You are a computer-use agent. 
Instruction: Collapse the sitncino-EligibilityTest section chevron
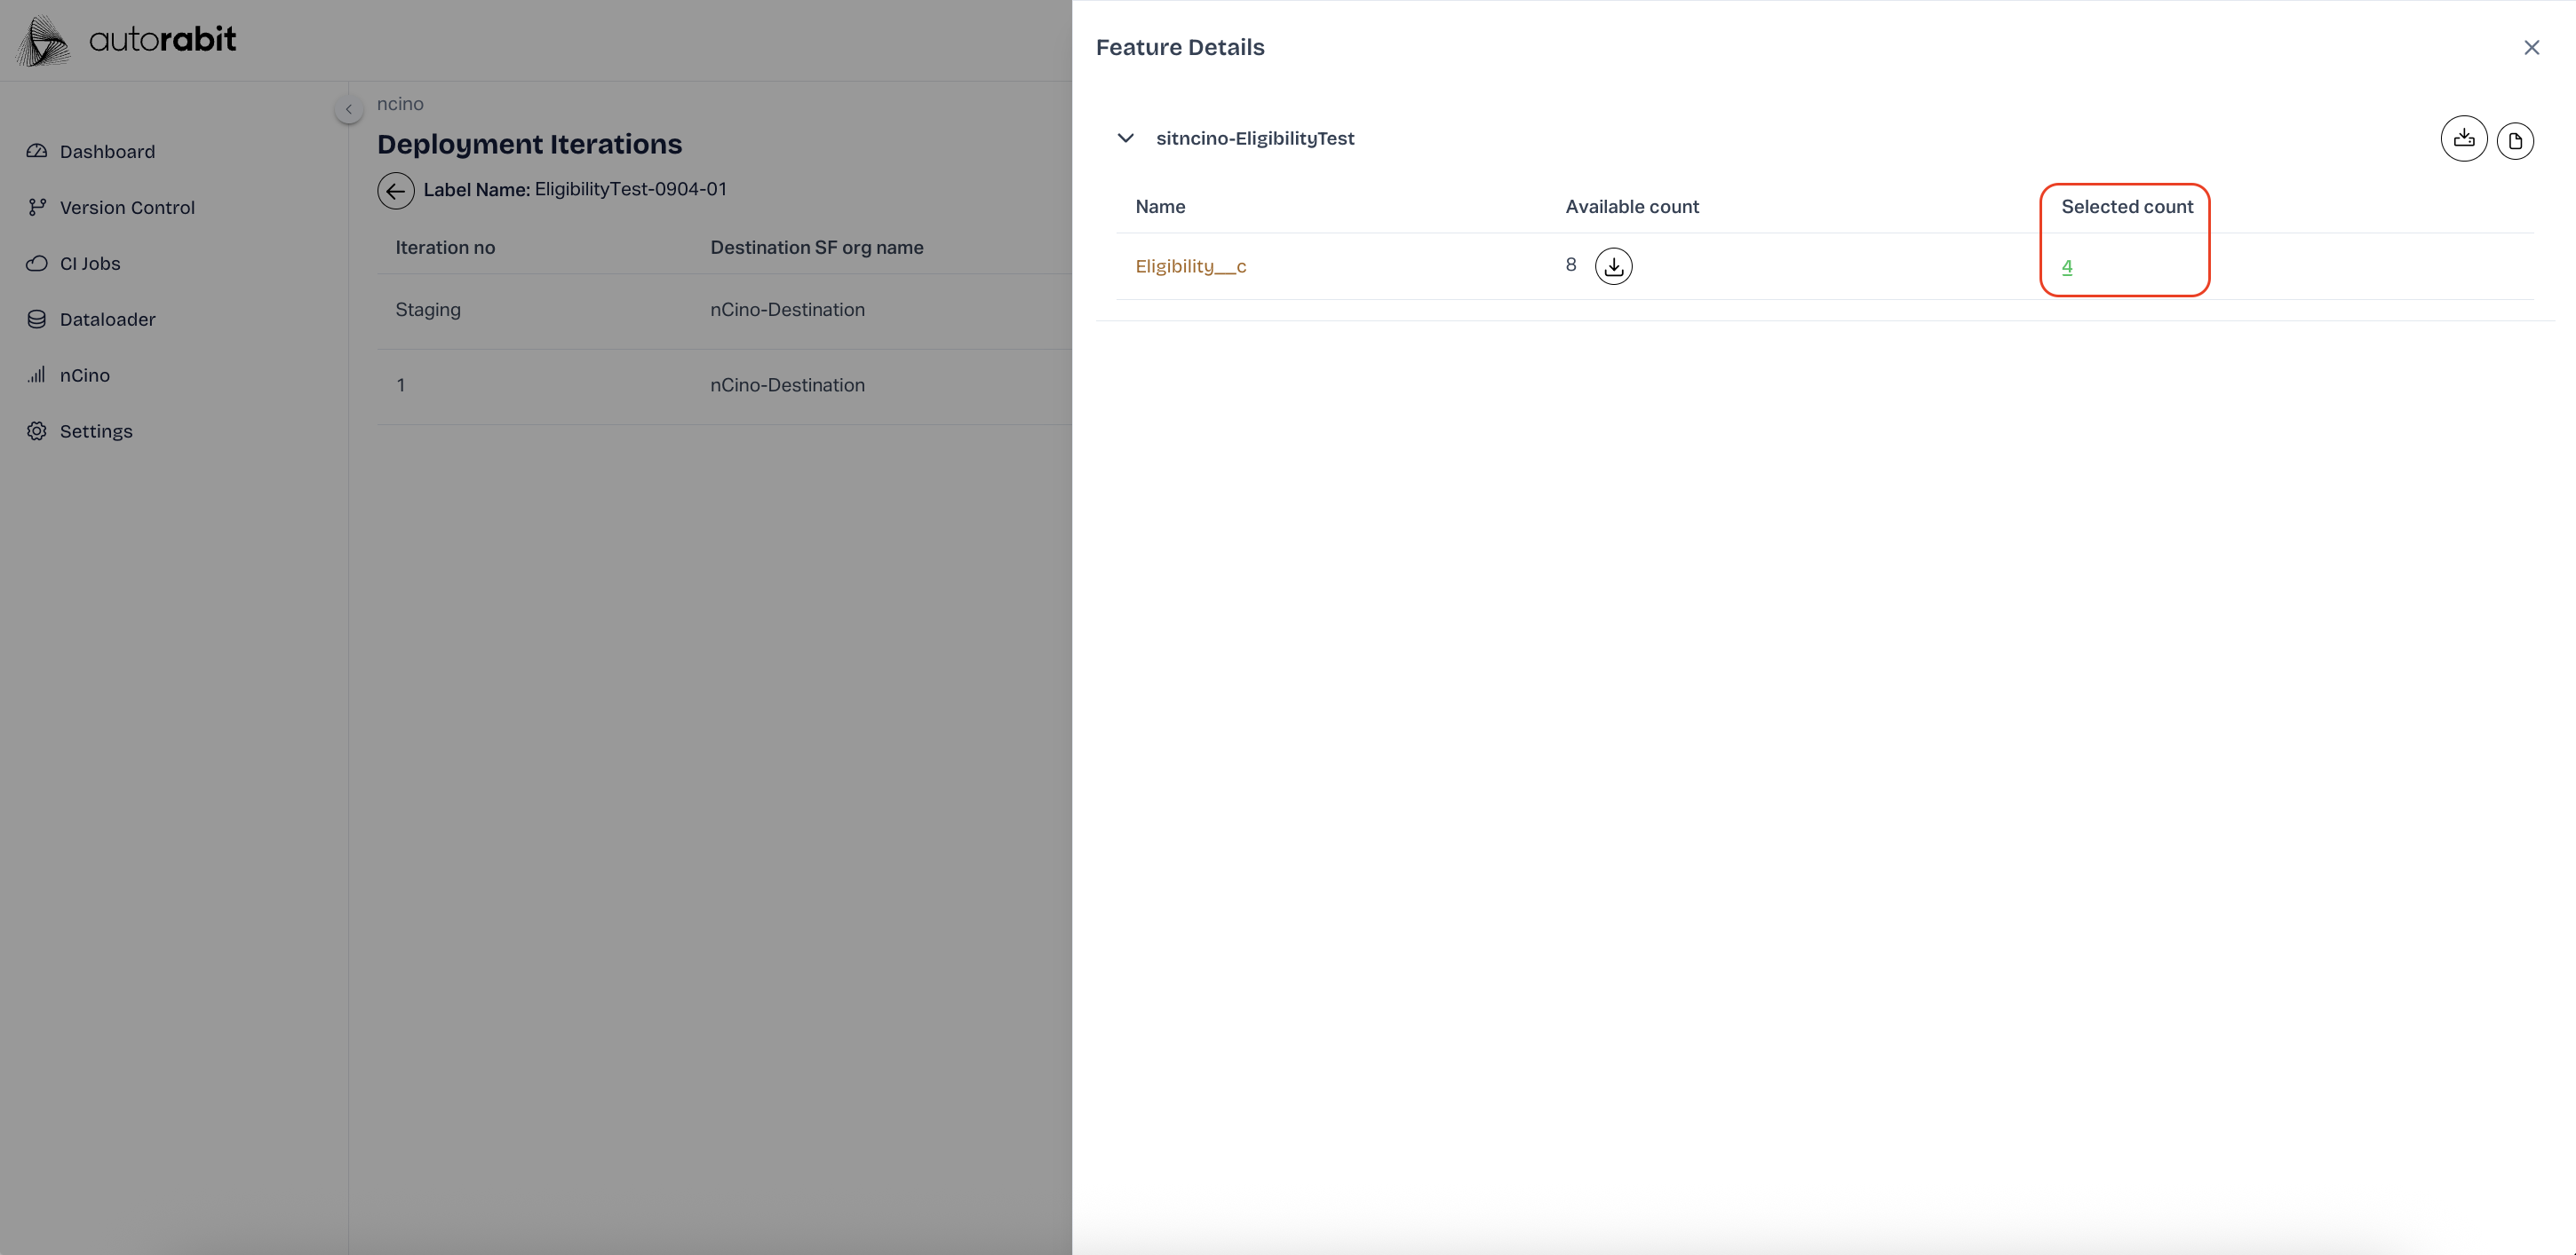coord(1125,138)
